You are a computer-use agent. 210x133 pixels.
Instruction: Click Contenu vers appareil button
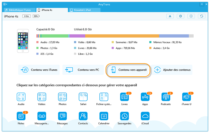[x=128, y=70]
